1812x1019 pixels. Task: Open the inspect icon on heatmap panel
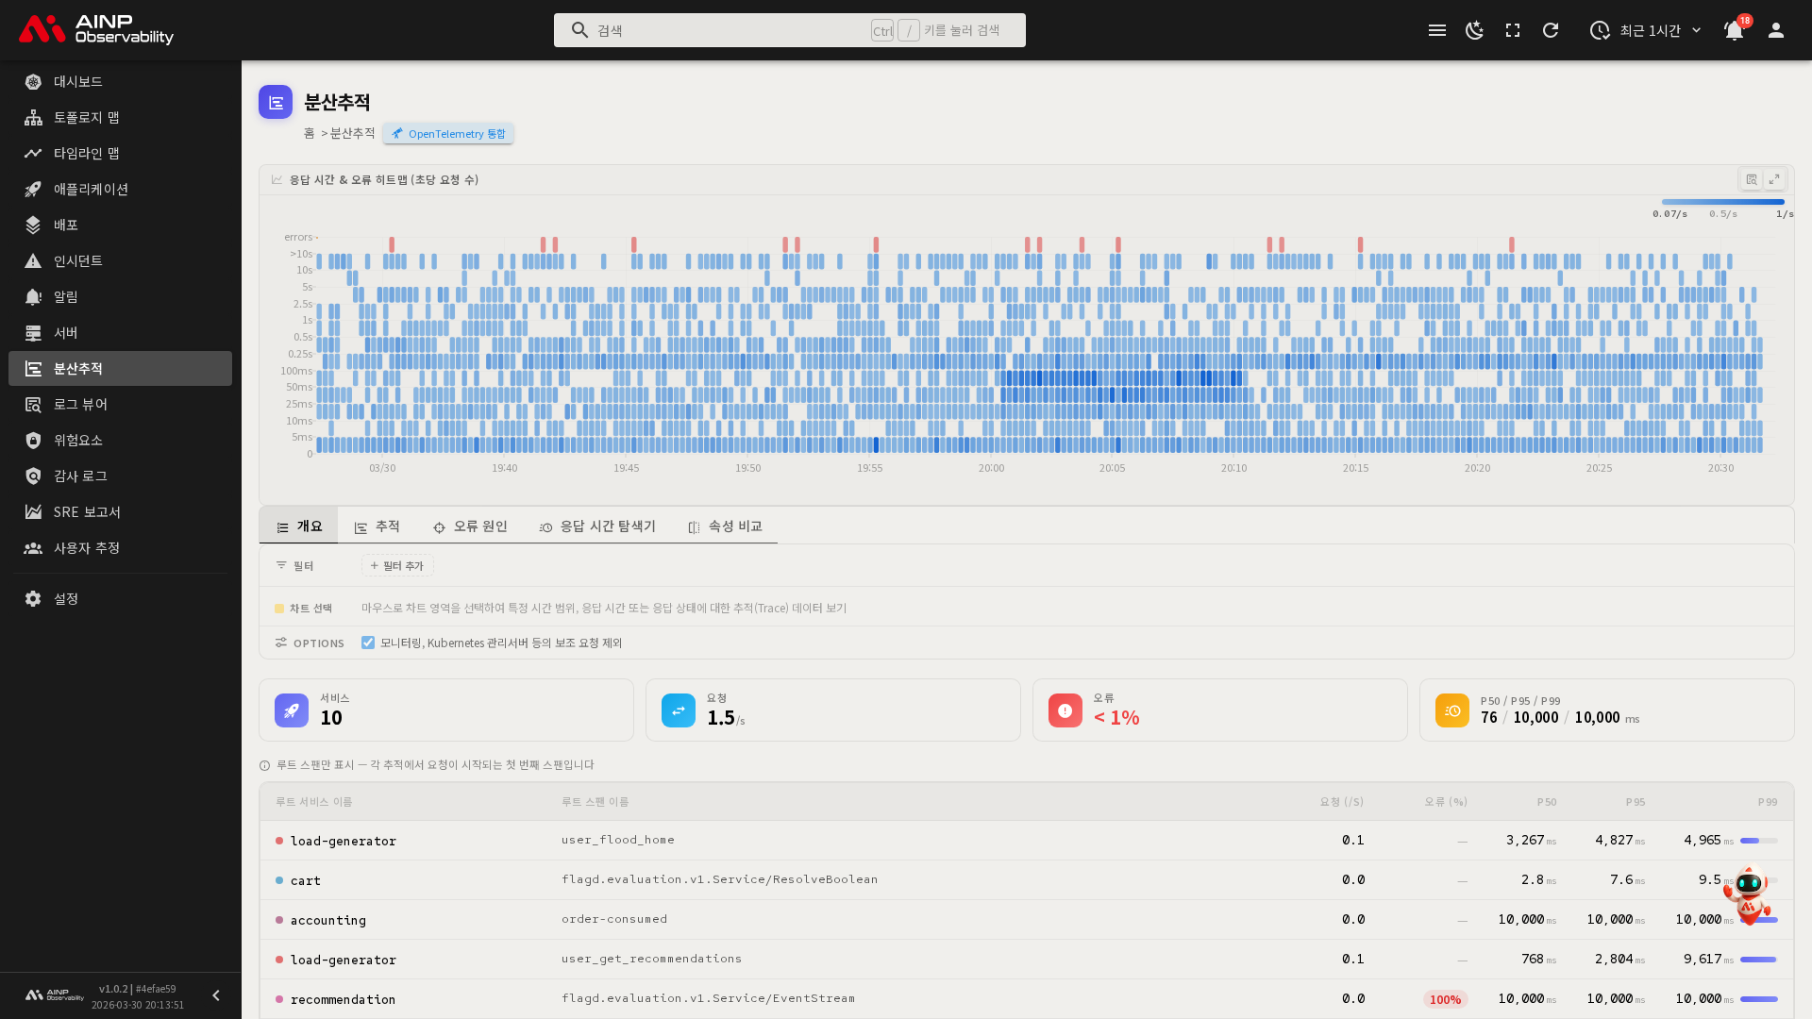(1752, 179)
